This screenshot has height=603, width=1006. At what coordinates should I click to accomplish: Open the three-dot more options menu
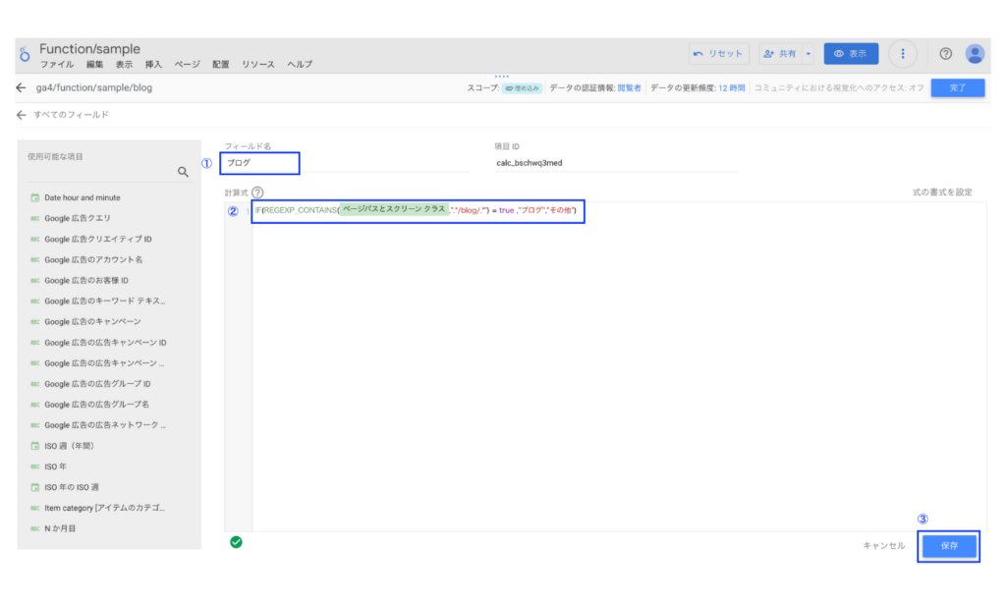(903, 54)
